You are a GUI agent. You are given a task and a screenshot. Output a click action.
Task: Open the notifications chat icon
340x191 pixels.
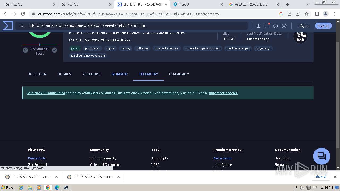click(267, 26)
